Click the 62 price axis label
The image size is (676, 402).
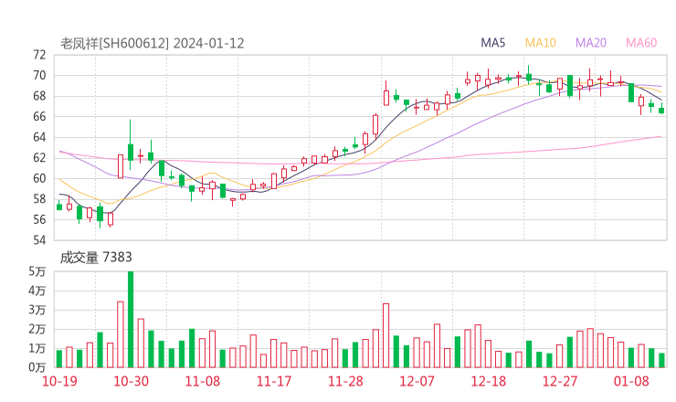(39, 158)
